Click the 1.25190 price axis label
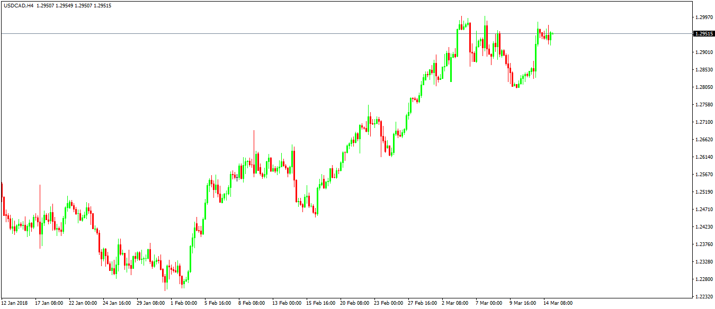 point(704,192)
